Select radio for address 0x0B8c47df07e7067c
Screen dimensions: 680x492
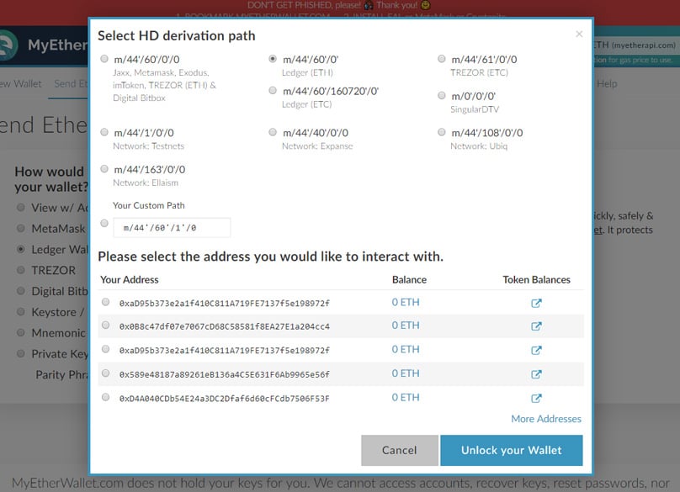pos(105,325)
